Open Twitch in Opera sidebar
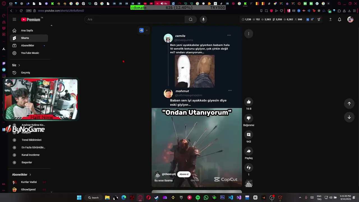 point(4,63)
